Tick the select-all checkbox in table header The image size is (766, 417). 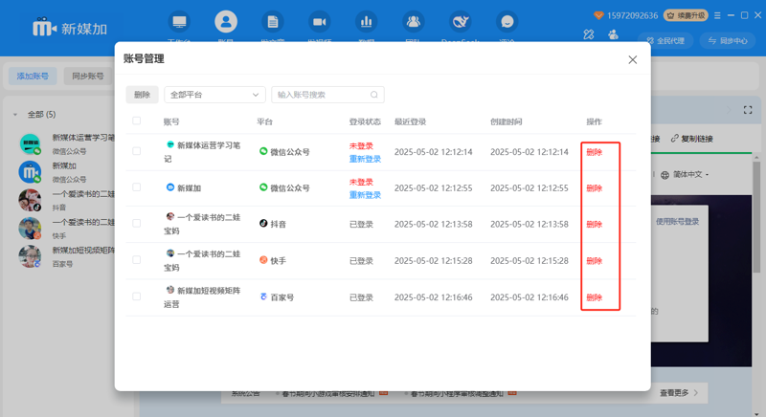(x=136, y=121)
